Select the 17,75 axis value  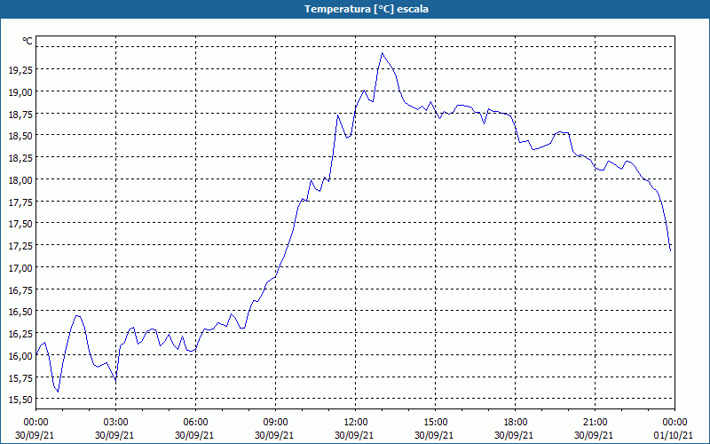click(x=20, y=202)
